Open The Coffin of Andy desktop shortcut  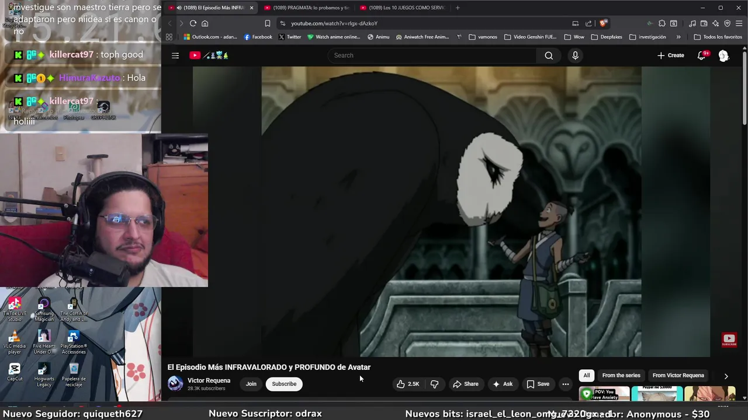pos(74,310)
